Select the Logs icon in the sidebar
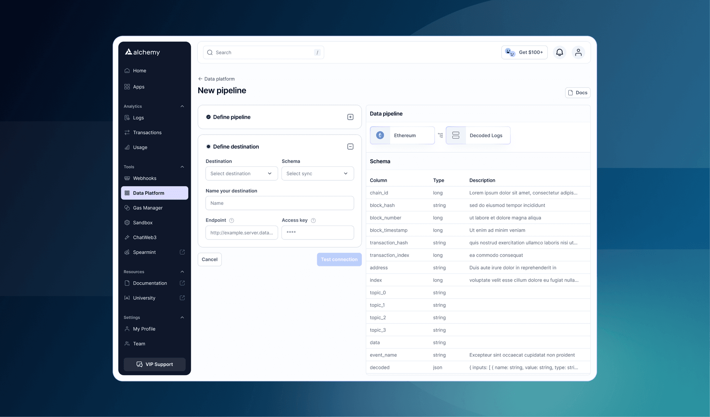 (x=127, y=118)
